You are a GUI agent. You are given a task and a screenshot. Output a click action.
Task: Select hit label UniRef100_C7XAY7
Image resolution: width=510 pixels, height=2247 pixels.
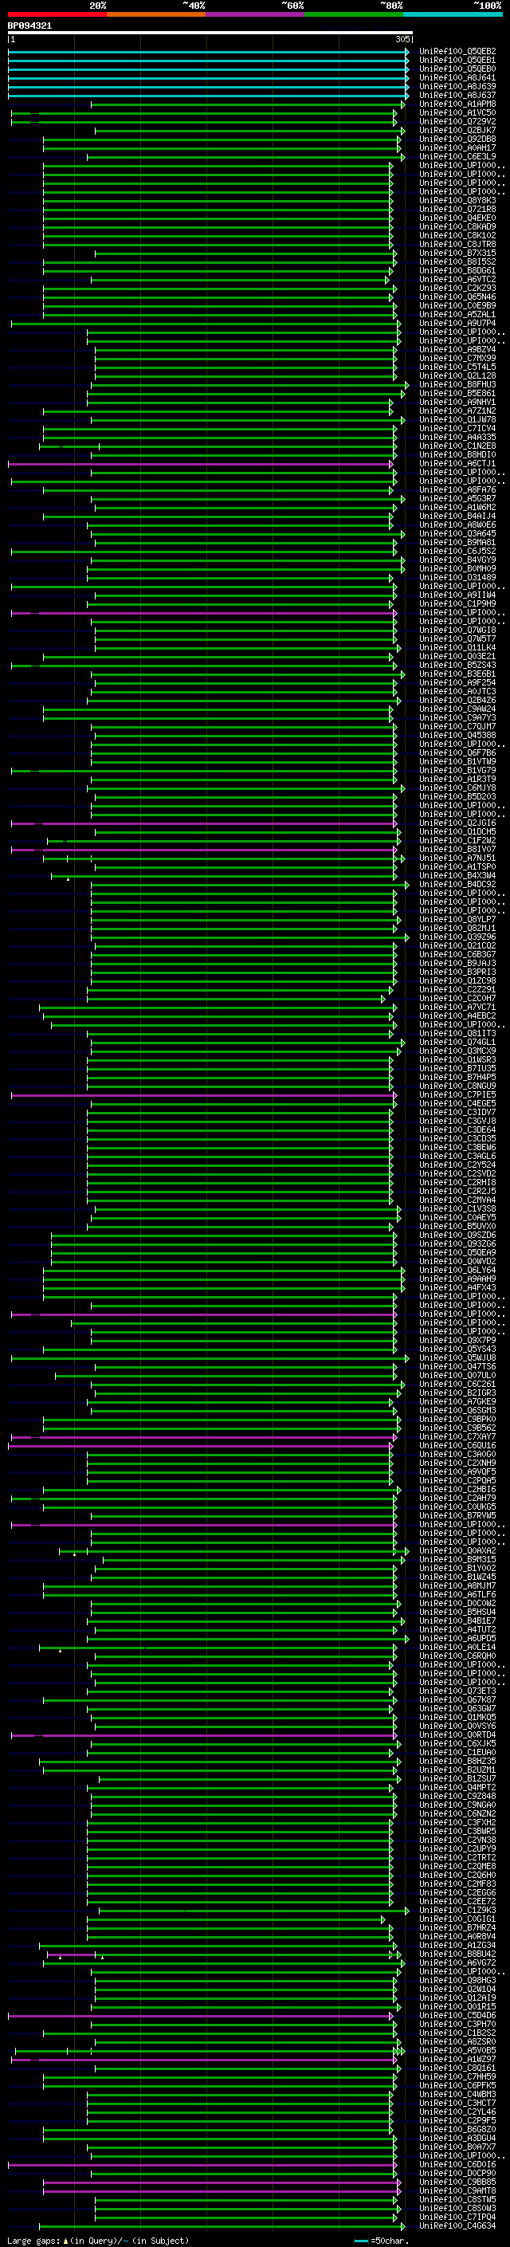click(457, 1436)
